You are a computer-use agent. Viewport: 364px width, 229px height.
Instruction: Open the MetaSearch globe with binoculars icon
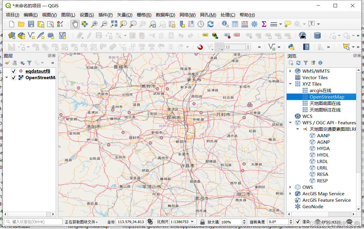pos(303,35)
